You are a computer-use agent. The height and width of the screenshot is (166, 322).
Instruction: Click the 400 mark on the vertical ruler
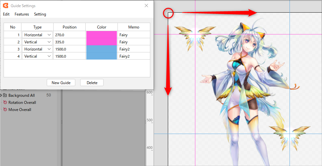coord(150,148)
